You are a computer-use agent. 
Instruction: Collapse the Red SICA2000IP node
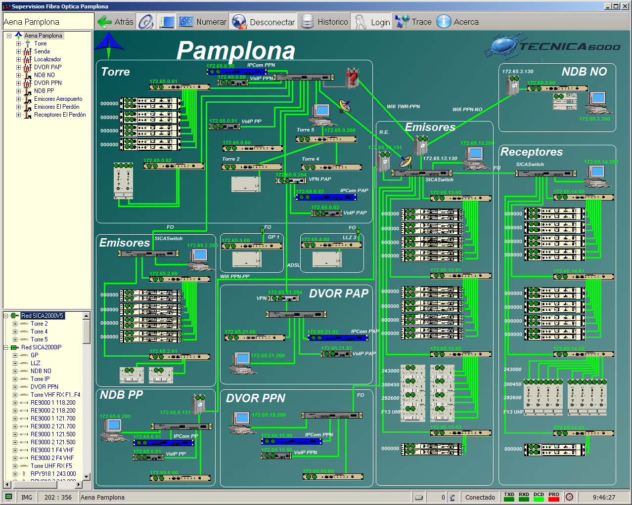coord(6,347)
